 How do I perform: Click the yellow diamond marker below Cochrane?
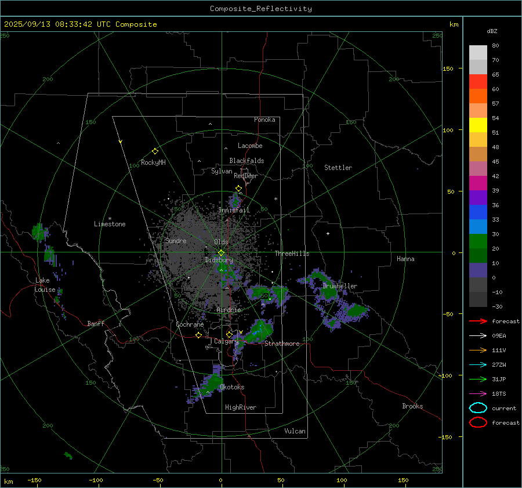pyautogui.click(x=198, y=335)
